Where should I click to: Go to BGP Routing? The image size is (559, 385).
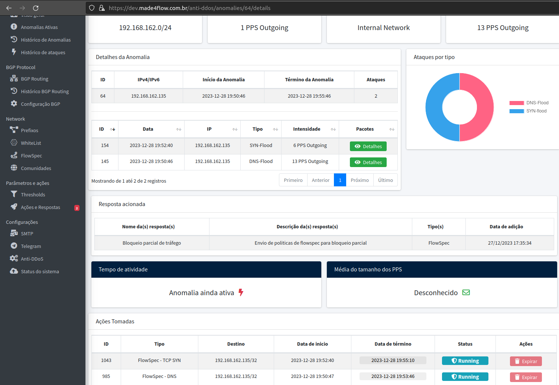click(35, 79)
